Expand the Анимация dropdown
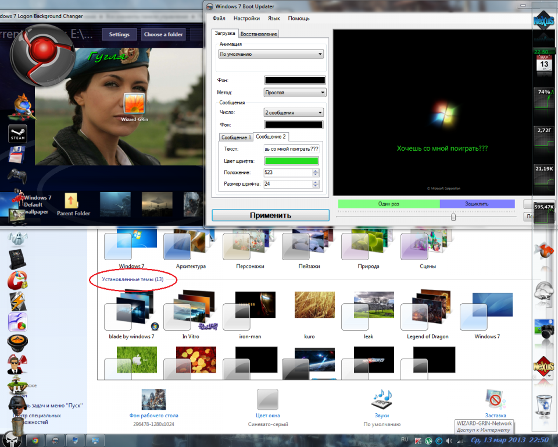This screenshot has width=558, height=447. (x=271, y=54)
